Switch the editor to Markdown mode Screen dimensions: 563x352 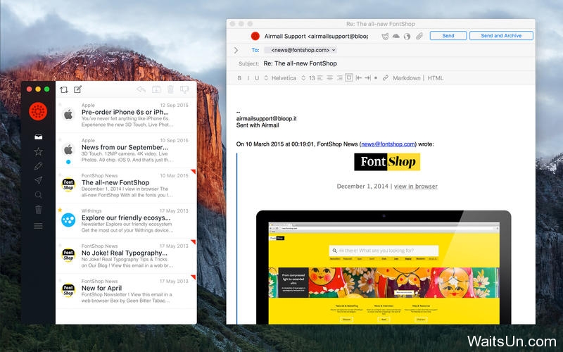click(407, 78)
